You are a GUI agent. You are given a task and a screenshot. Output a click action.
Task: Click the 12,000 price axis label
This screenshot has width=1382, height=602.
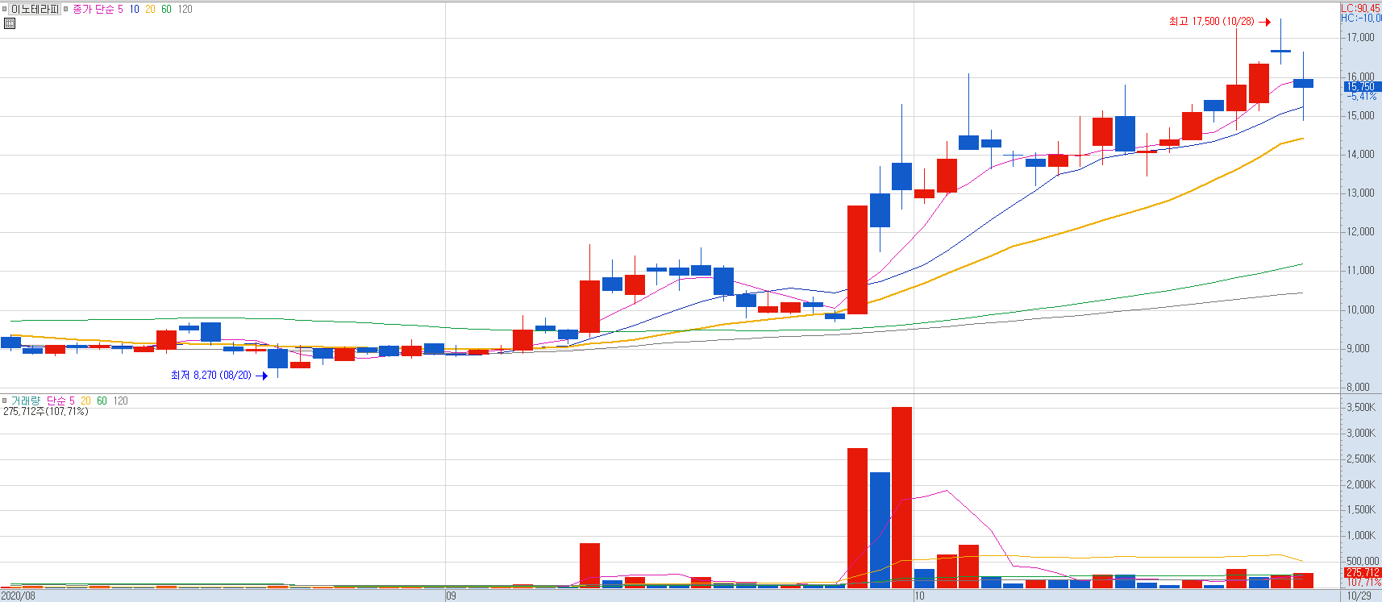[1361, 231]
